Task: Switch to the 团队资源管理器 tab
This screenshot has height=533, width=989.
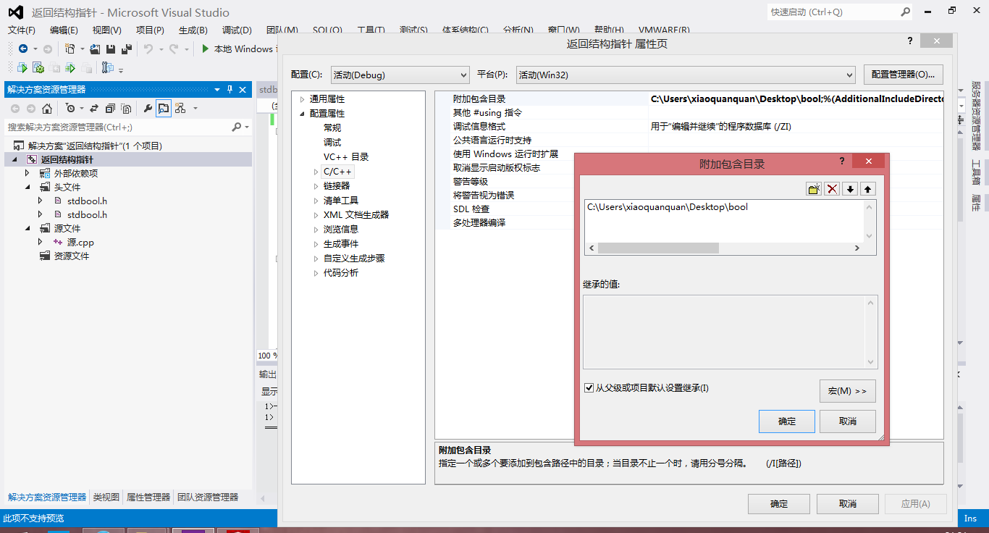Action: point(208,498)
